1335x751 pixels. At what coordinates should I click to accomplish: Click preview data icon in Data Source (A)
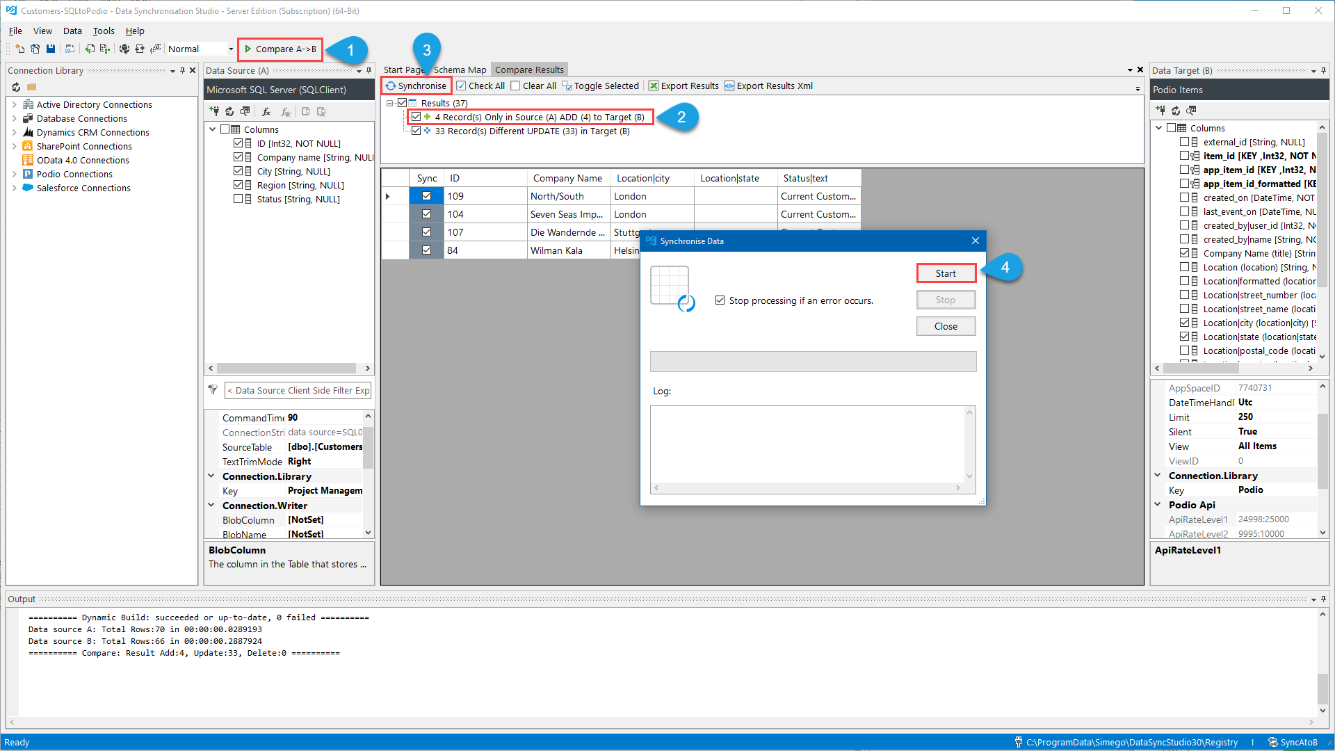[245, 111]
